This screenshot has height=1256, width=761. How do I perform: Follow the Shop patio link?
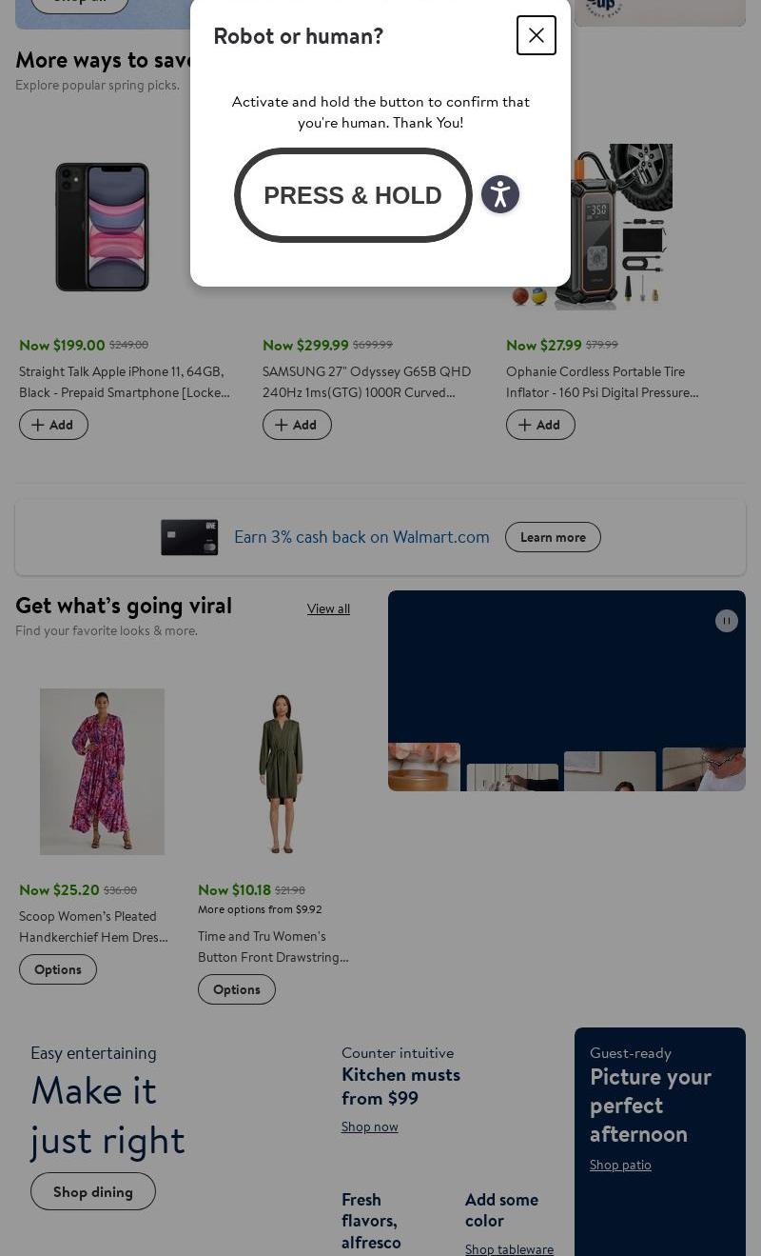(620, 1165)
